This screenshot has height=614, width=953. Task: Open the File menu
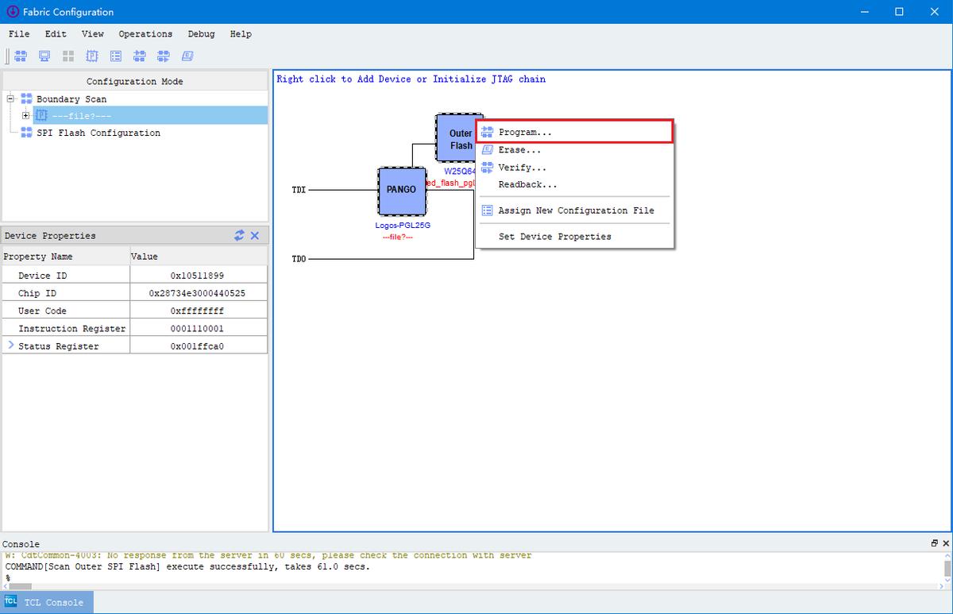[x=19, y=34]
